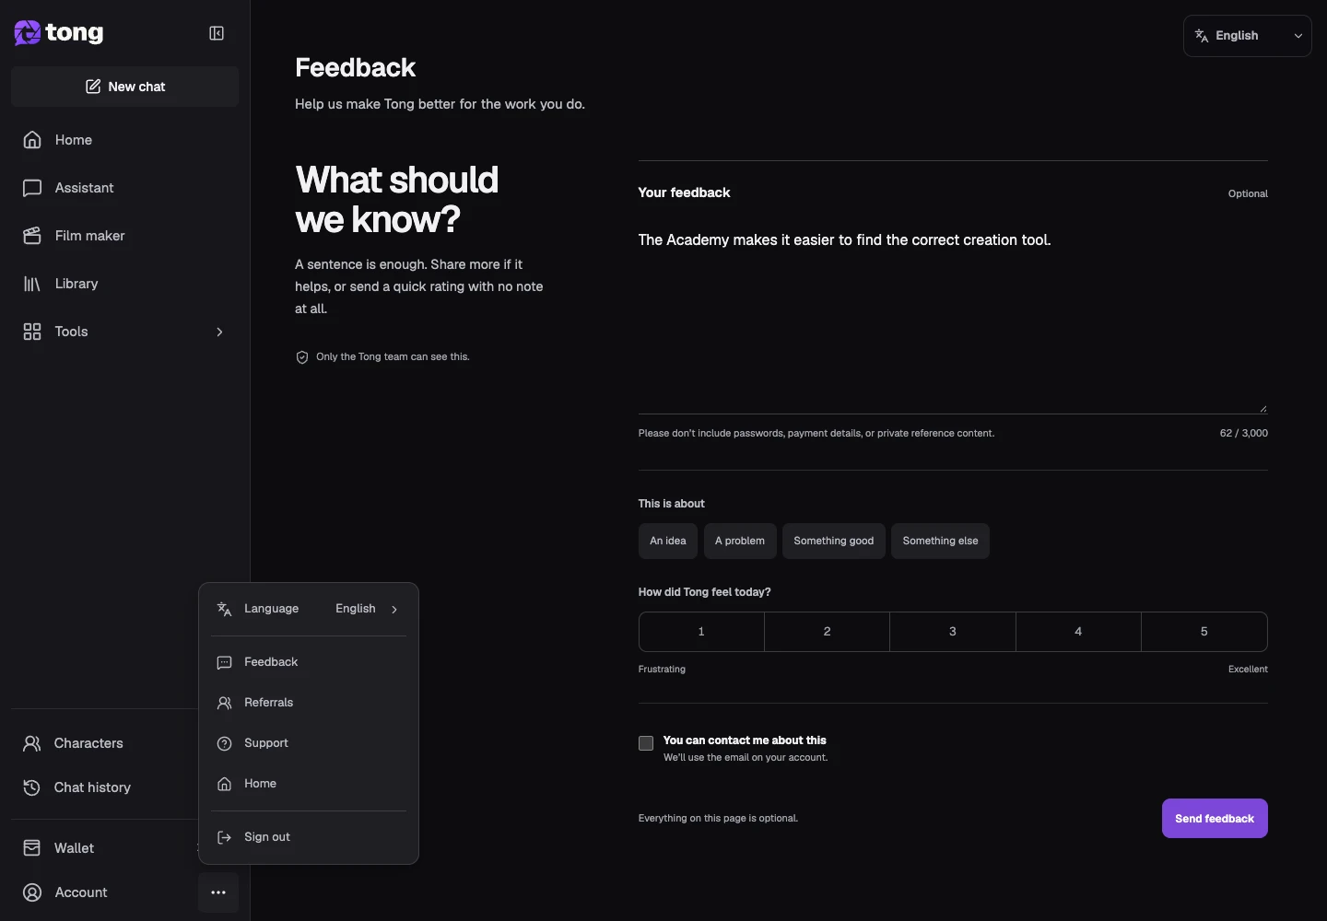Select Feedback in the popup menu
This screenshot has width=1327, height=921.
coord(309,662)
